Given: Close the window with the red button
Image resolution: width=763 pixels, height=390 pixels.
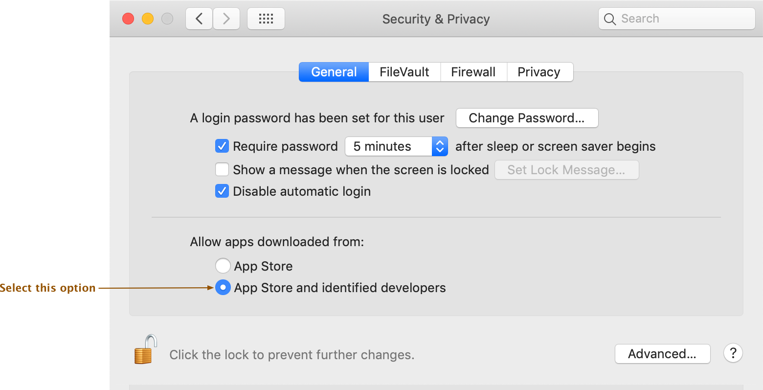Looking at the screenshot, I should pyautogui.click(x=128, y=19).
